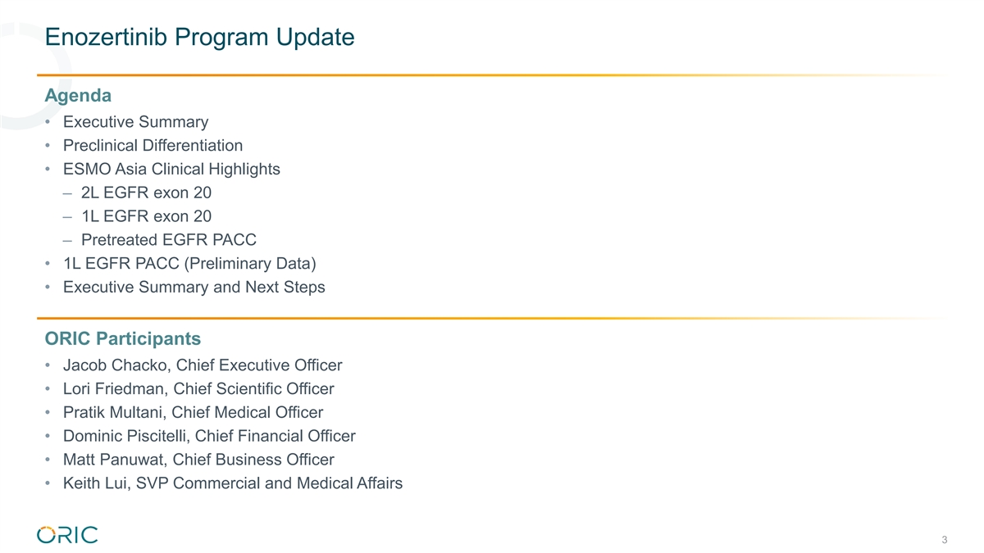984x553 pixels.
Task: Select Pratik Multani, Chief Medical Officer line
Action: click(x=193, y=413)
